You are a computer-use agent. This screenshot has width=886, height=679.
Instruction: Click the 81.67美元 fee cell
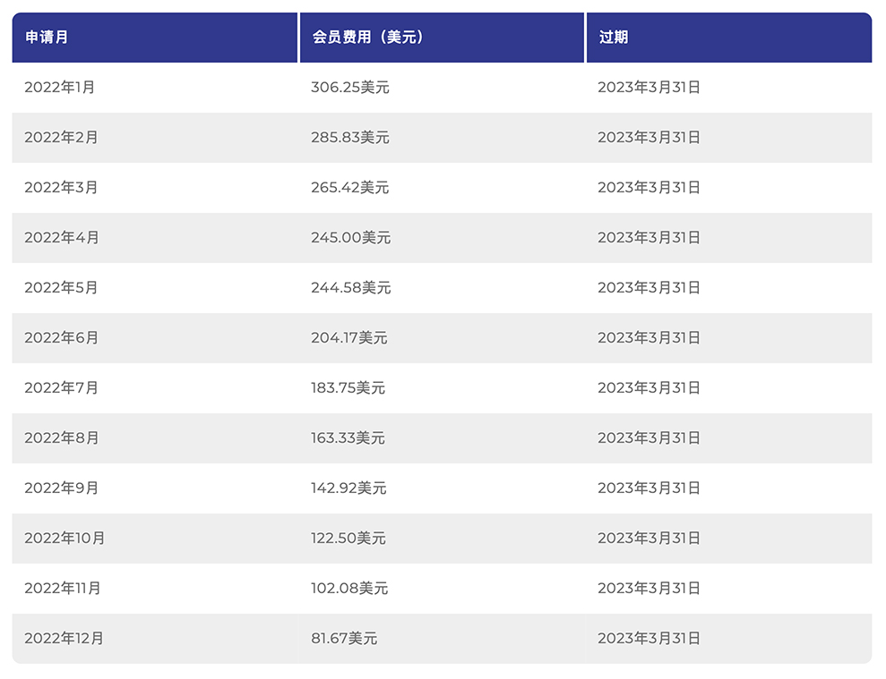tap(344, 639)
